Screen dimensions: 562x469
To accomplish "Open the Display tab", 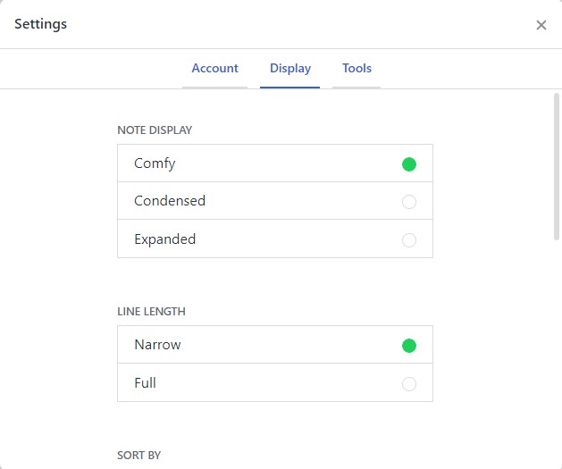I will pyautogui.click(x=290, y=69).
